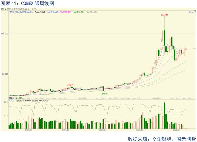
Task: Click the 125周 period count label
Action: click(x=11, y=98)
